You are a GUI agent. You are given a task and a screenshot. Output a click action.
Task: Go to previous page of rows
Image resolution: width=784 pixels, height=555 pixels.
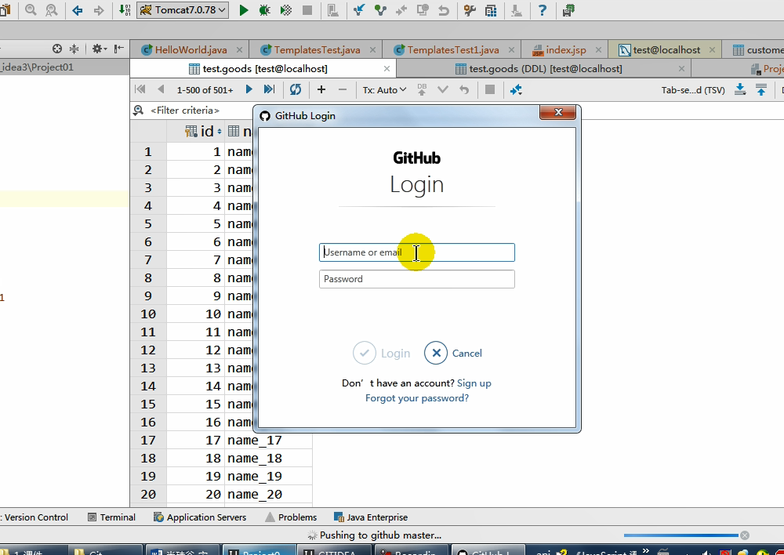tap(161, 89)
